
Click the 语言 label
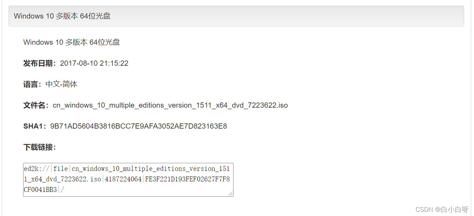point(32,84)
